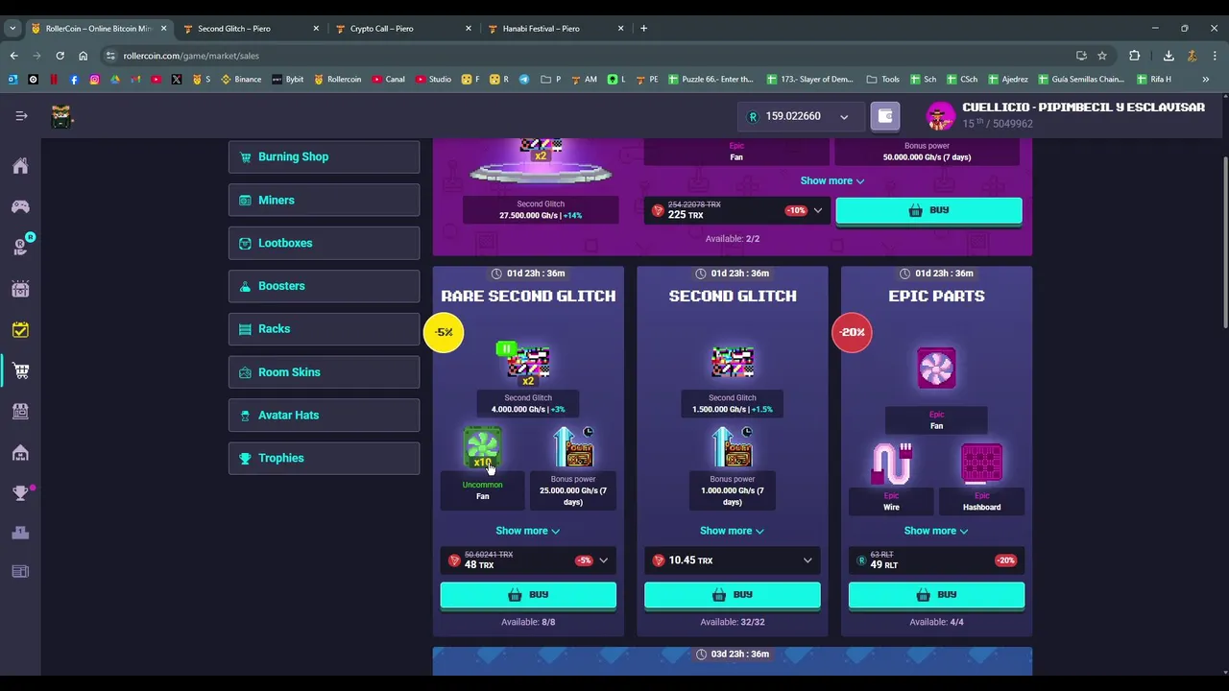Open the games controller icon in sidebar
This screenshot has height=691, width=1229.
click(20, 206)
